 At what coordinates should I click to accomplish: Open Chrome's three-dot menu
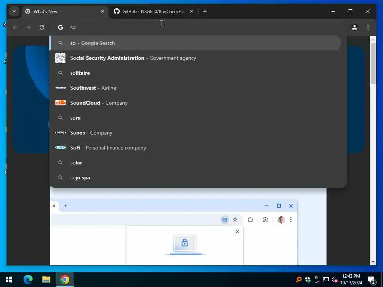(368, 27)
